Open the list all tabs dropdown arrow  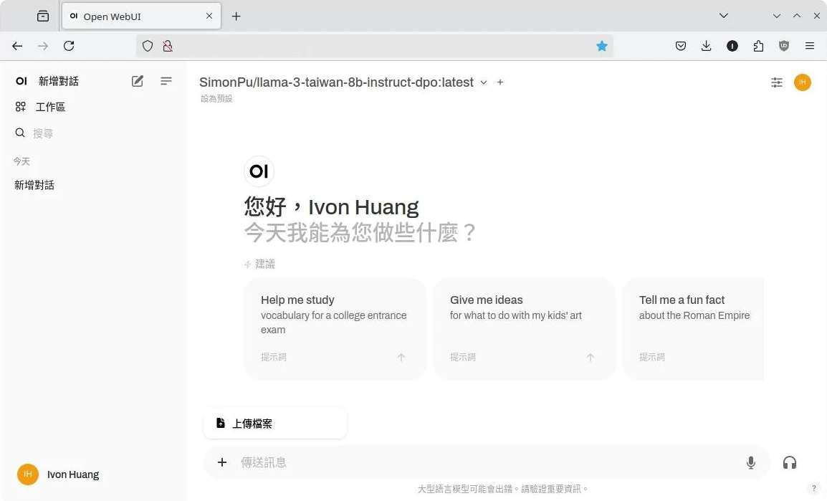tap(724, 16)
